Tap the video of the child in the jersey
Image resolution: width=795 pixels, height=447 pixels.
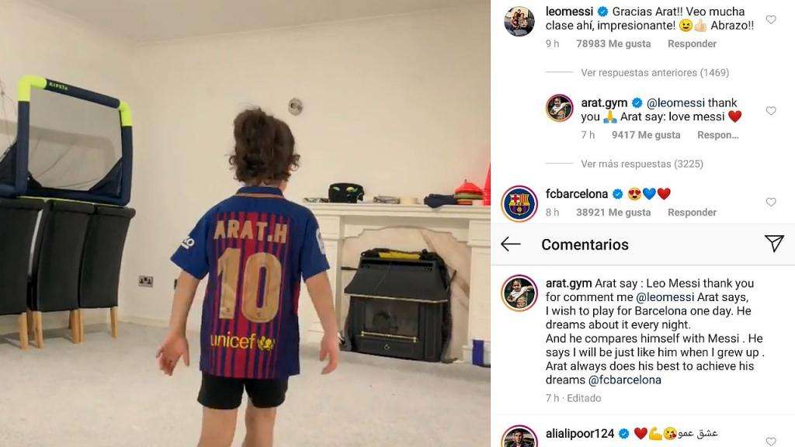click(x=245, y=223)
